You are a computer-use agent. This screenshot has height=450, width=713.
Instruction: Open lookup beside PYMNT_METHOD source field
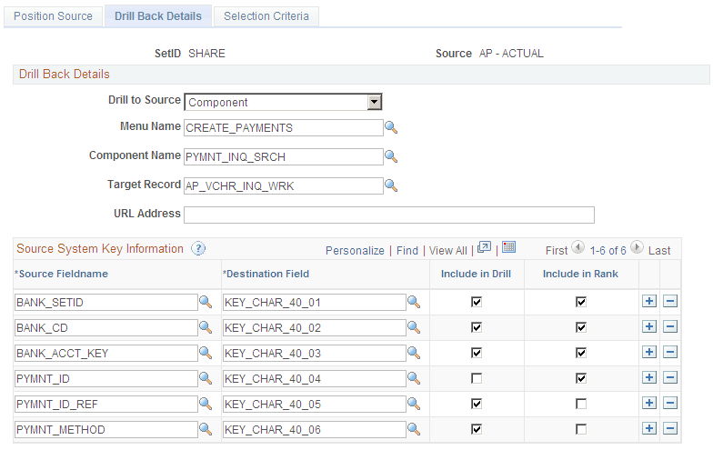[206, 429]
